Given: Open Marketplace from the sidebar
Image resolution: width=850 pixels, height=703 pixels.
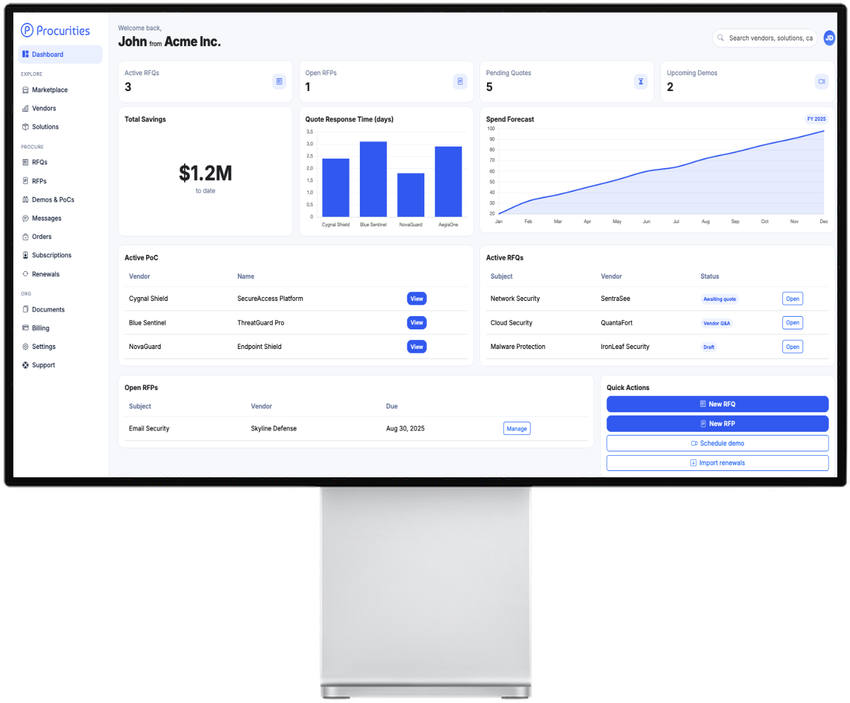Looking at the screenshot, I should (x=49, y=90).
